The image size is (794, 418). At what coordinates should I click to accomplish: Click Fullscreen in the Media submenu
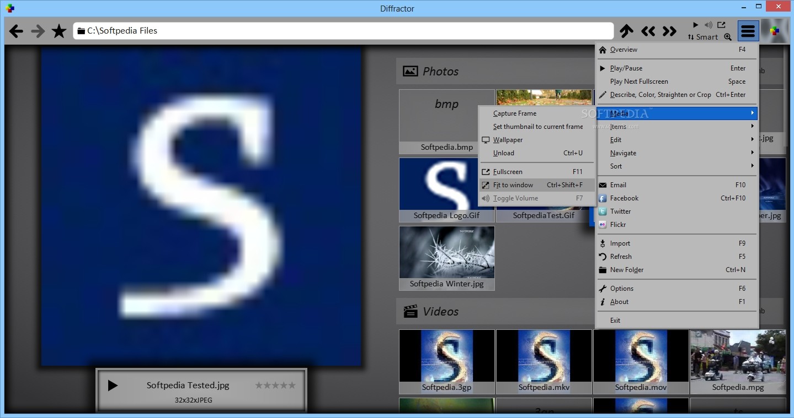coord(537,172)
